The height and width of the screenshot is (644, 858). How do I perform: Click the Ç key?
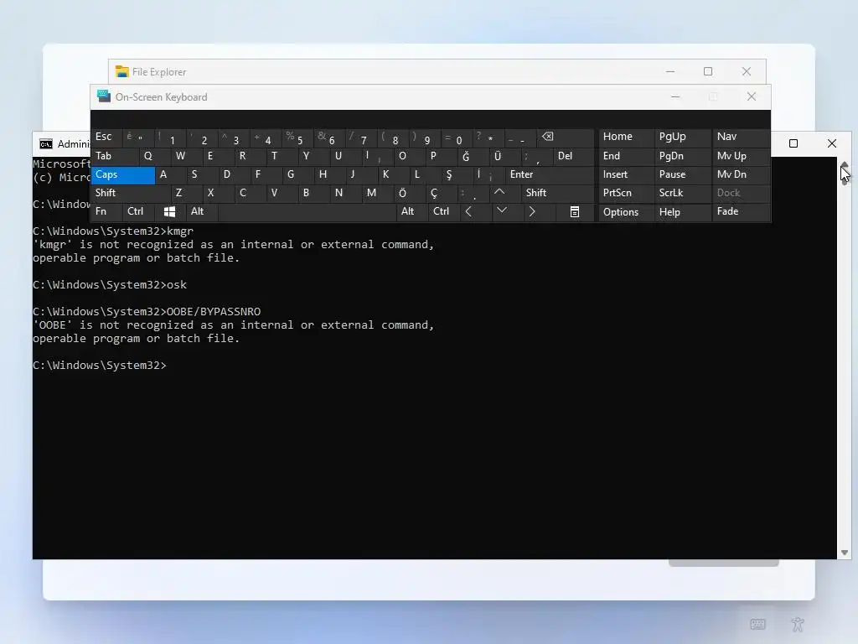441,194
